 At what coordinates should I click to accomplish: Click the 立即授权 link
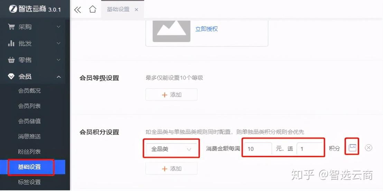(x=207, y=29)
